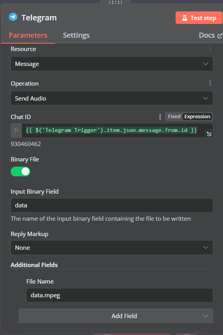Switch Chat ID to Fixed mode
223x335 pixels.
click(x=174, y=116)
